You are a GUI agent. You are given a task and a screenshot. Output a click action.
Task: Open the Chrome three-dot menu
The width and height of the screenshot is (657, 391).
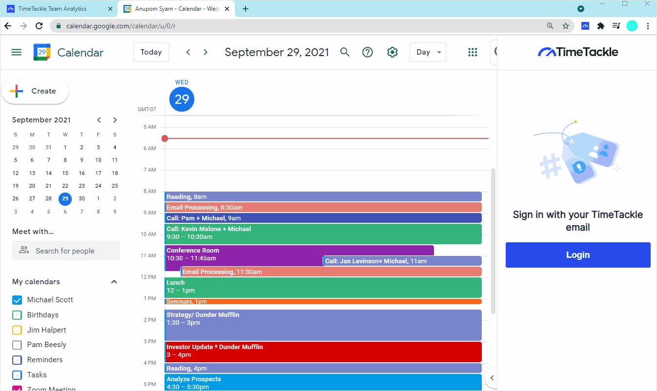coord(648,26)
